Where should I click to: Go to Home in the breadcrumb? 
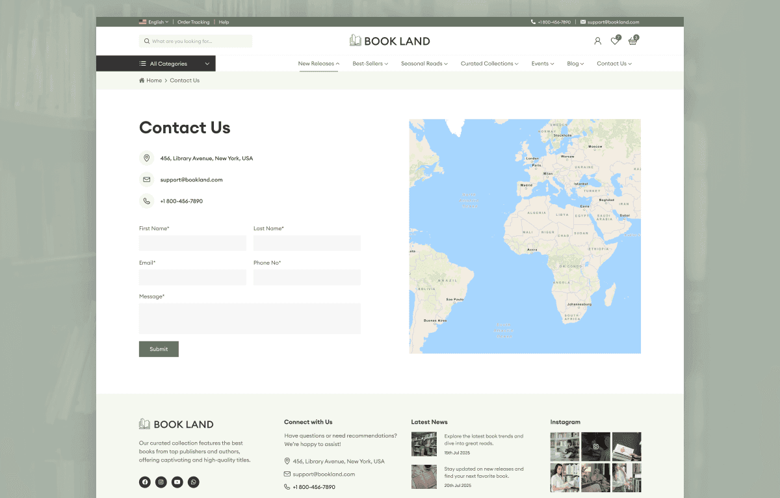coord(154,81)
